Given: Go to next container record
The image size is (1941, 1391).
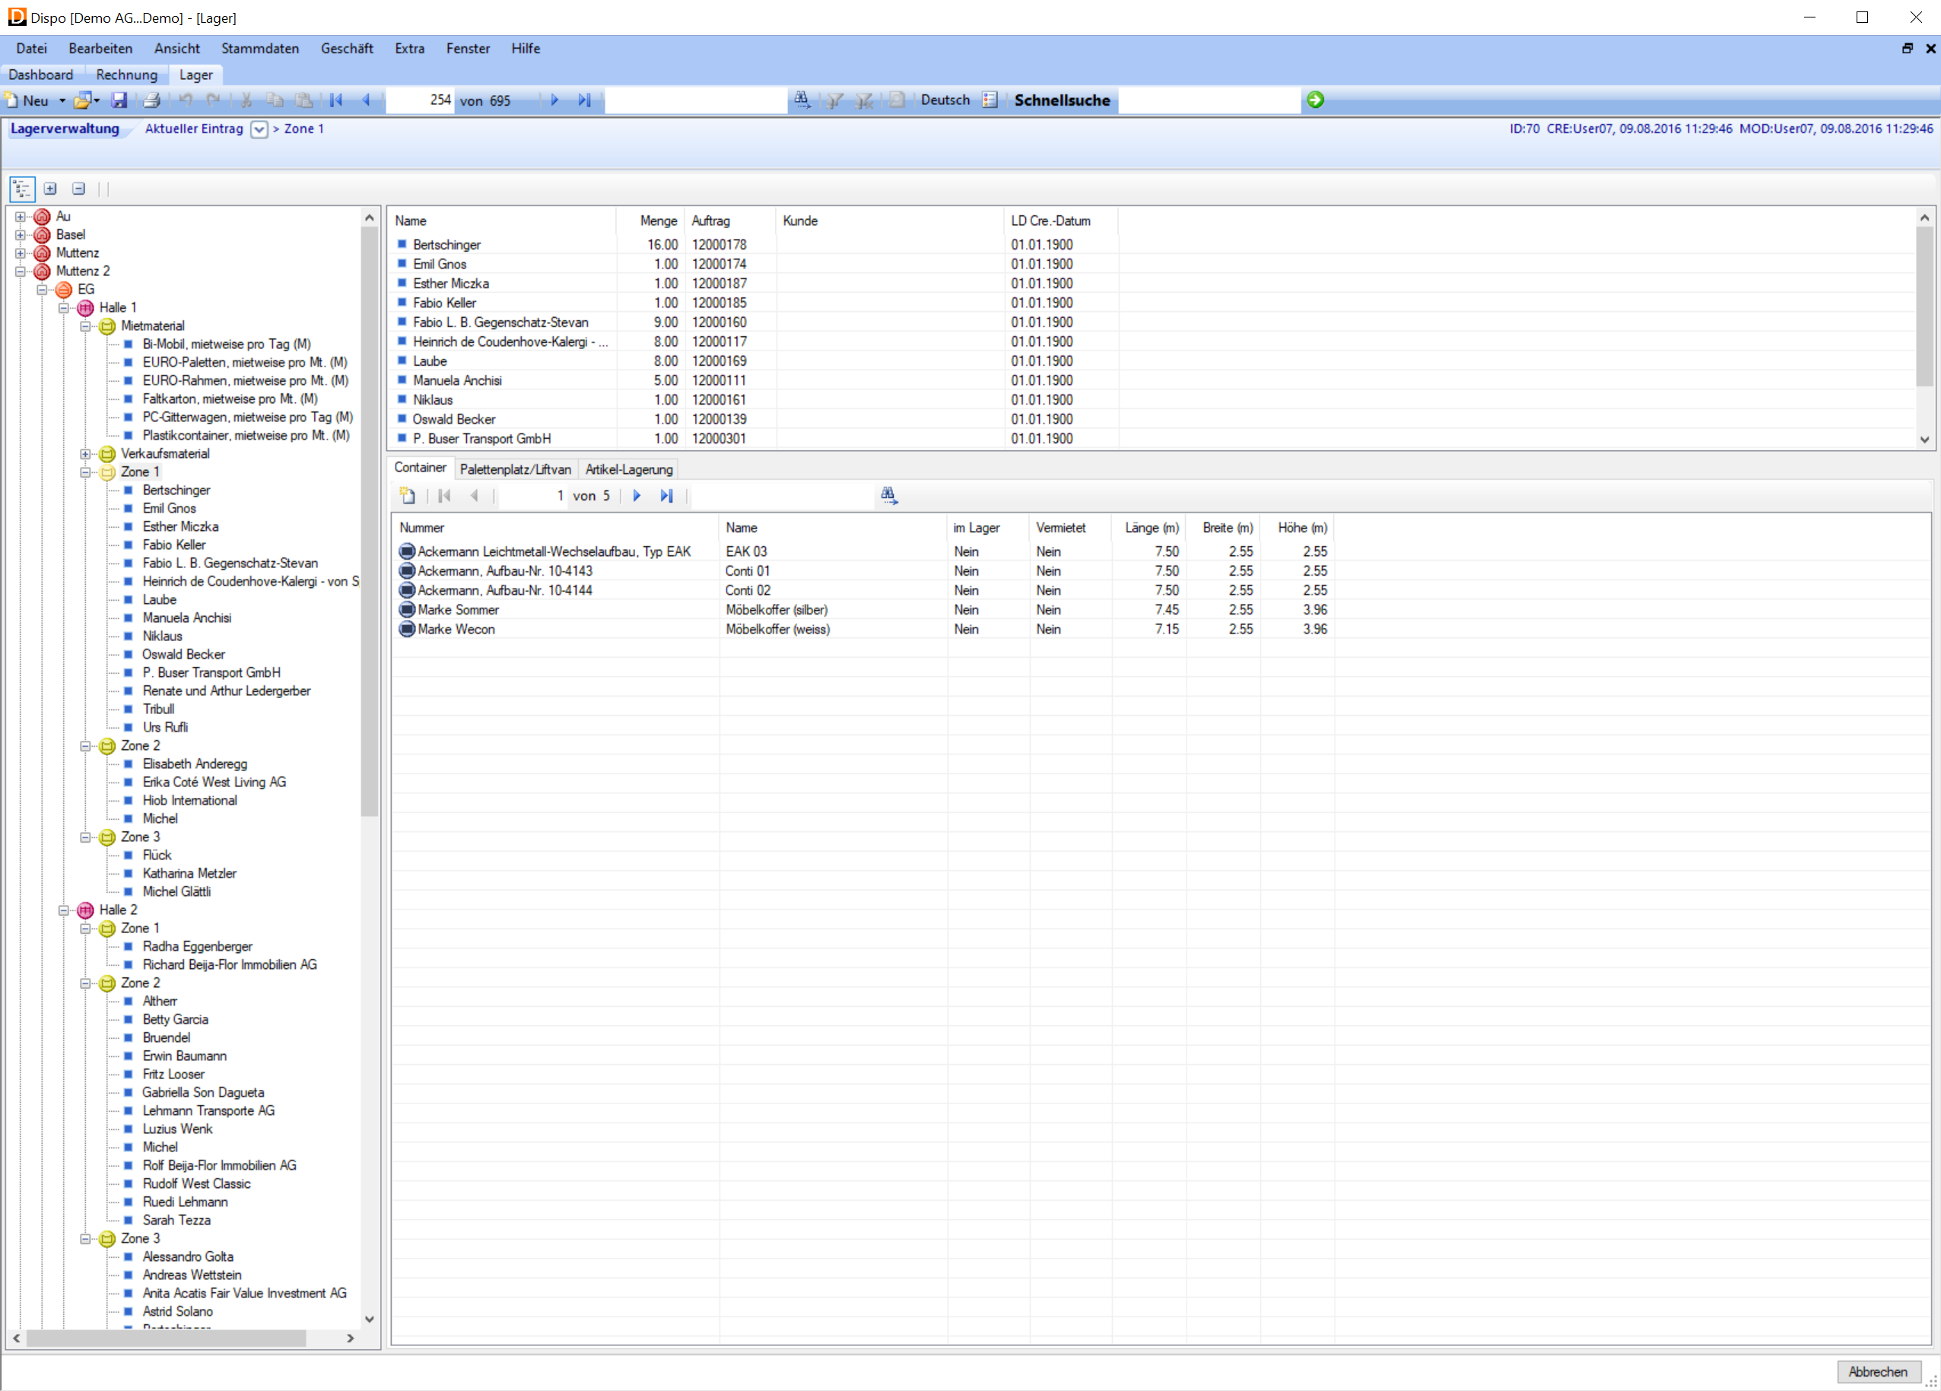Looking at the screenshot, I should click(x=637, y=496).
